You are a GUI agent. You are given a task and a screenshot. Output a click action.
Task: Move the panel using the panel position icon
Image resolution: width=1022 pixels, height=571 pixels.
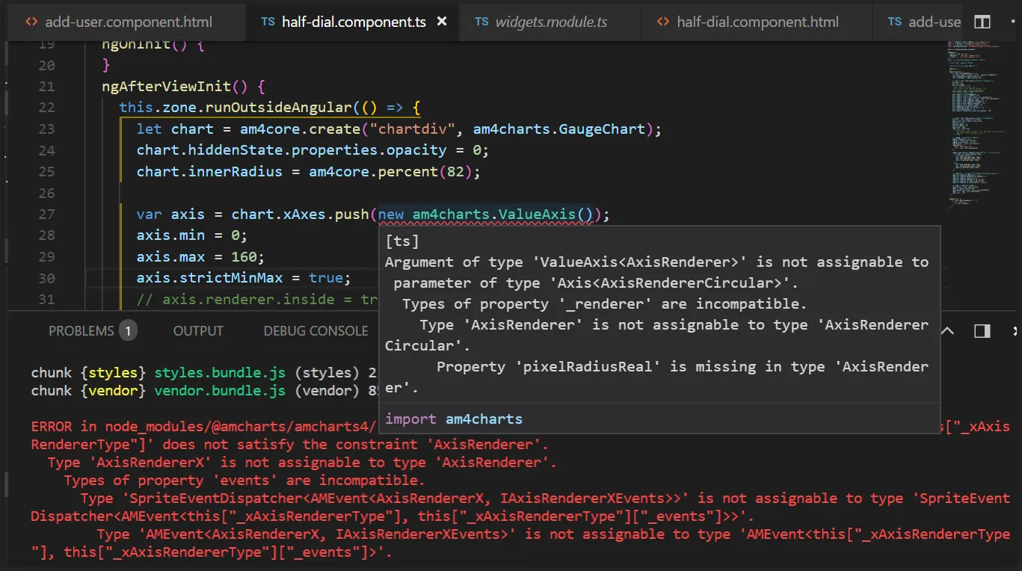pos(982,330)
